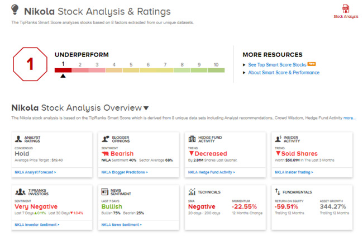Click the News Sentiment newspaper icon

[104, 191]
